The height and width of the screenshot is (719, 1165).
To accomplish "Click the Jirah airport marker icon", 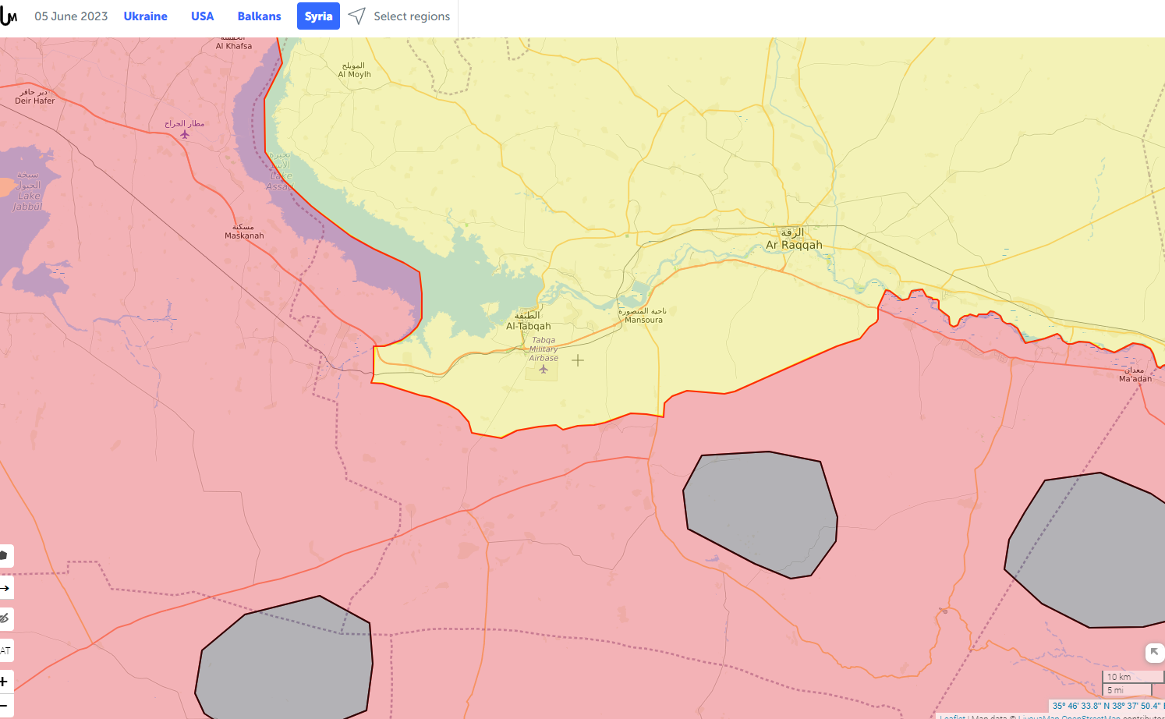I will [185, 135].
